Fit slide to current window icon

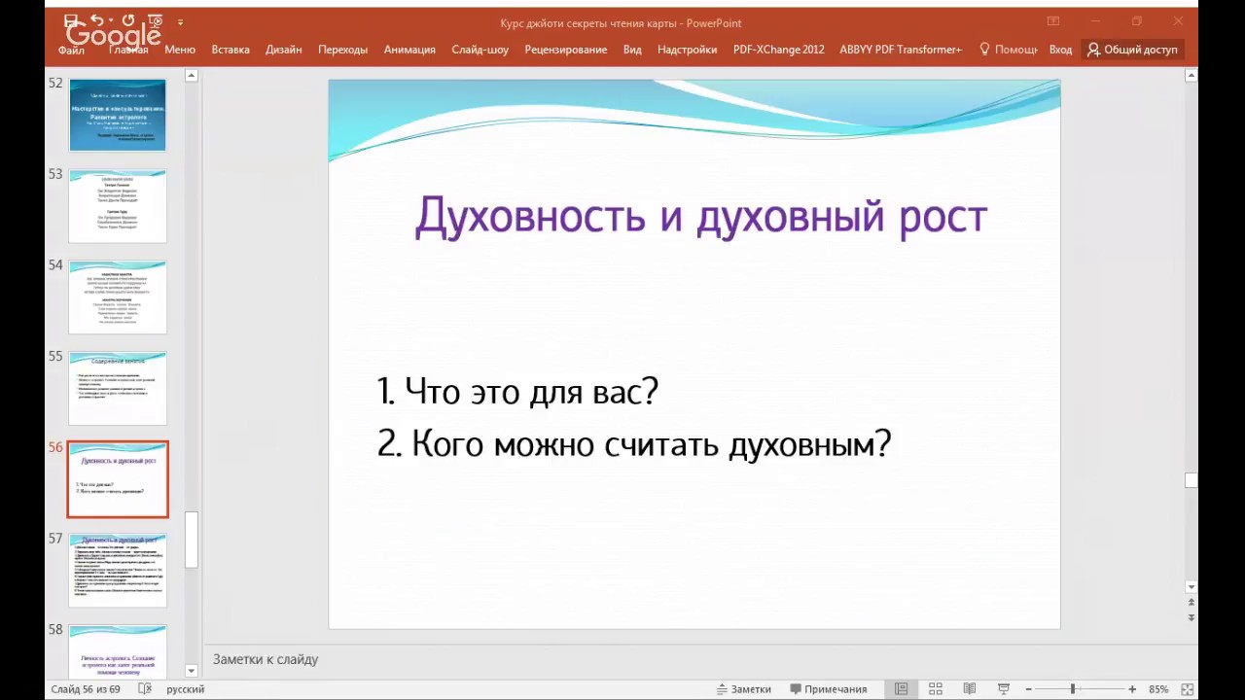1188,689
